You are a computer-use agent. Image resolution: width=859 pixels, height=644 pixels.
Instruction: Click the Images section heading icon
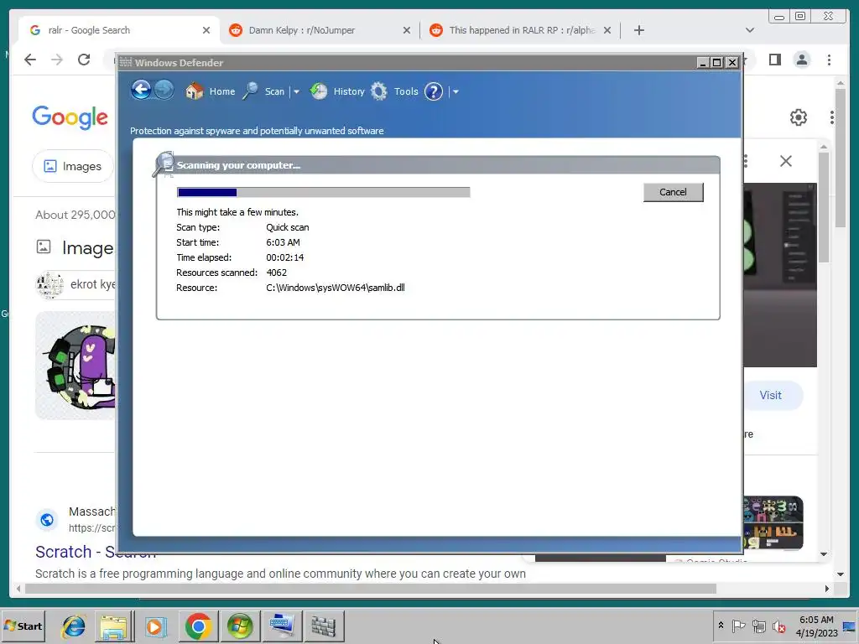(44, 247)
